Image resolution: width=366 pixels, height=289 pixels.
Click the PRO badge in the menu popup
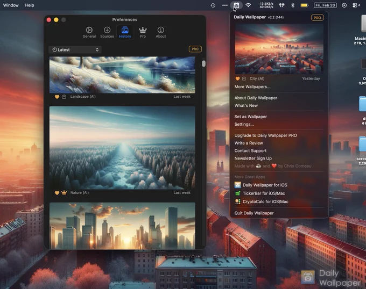click(317, 18)
